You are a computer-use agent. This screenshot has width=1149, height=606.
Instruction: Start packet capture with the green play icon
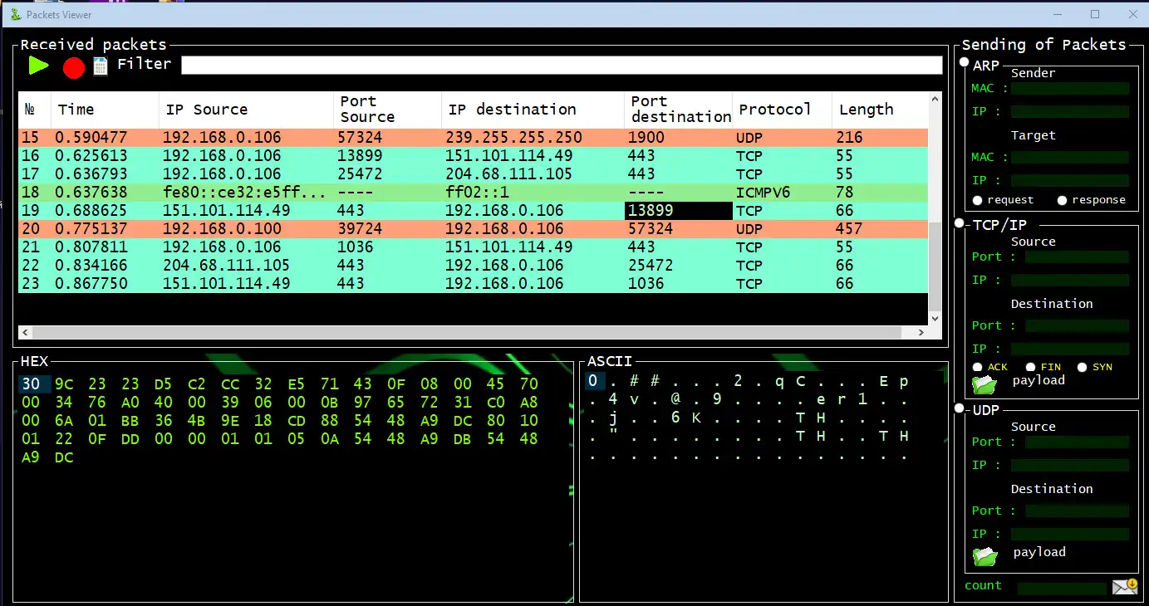38,66
